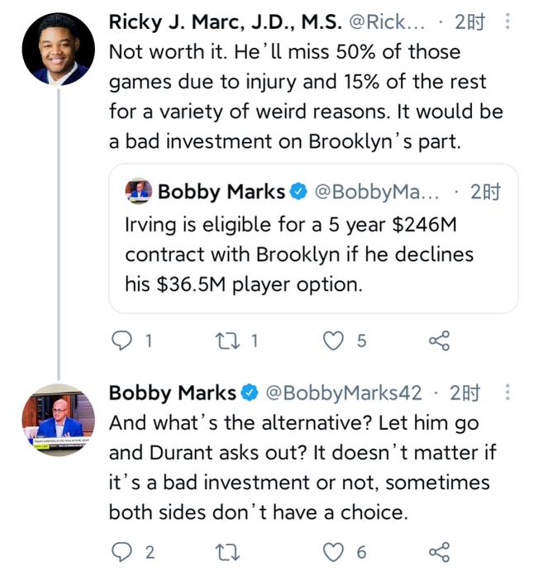Open Bobby Marks display name in reply
This screenshot has height=575, width=538.
click(x=172, y=392)
